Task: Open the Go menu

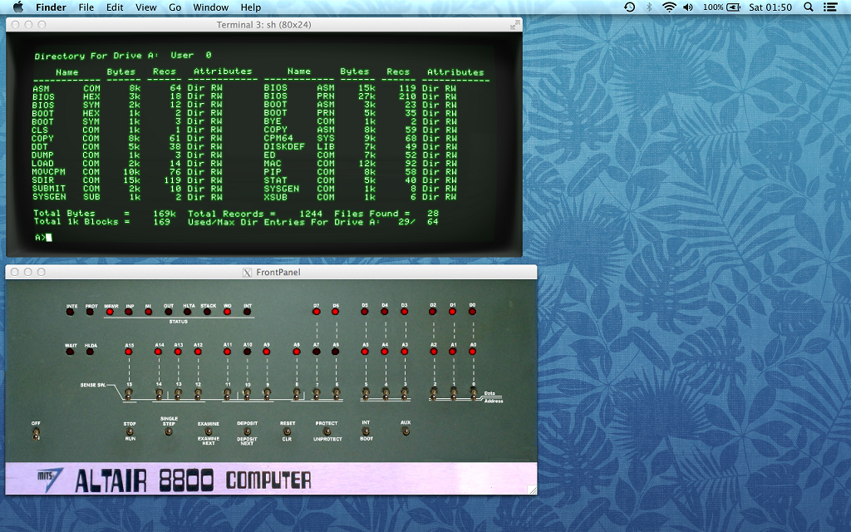Action: click(175, 7)
